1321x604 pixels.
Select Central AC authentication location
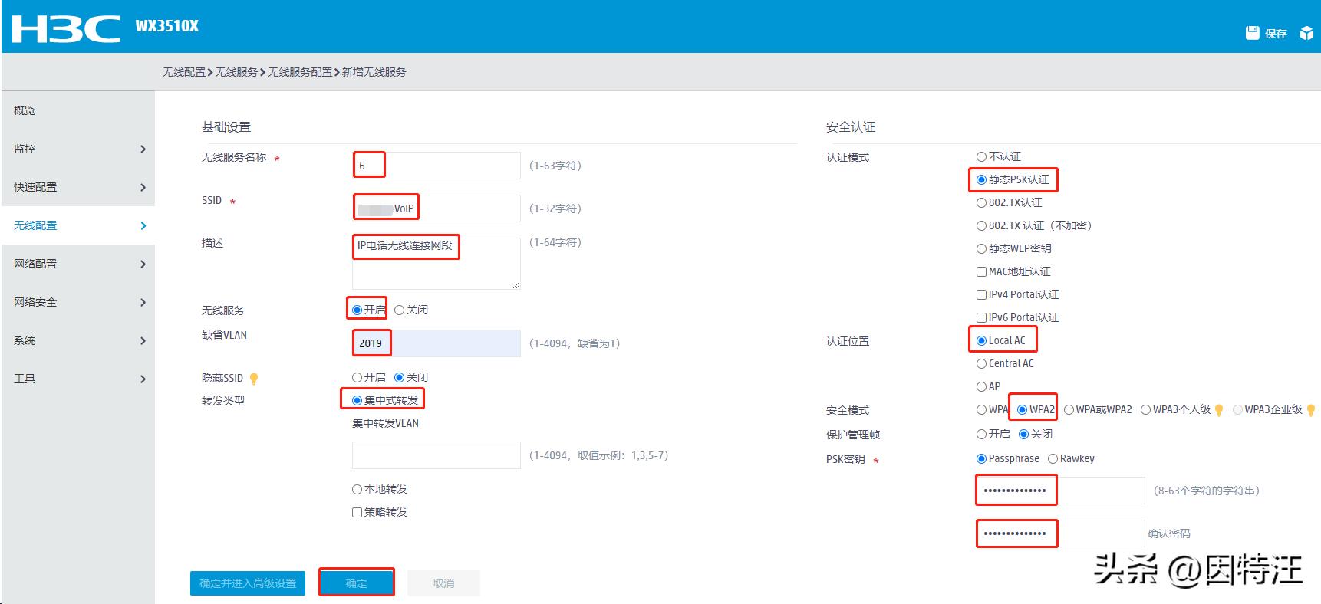[981, 363]
